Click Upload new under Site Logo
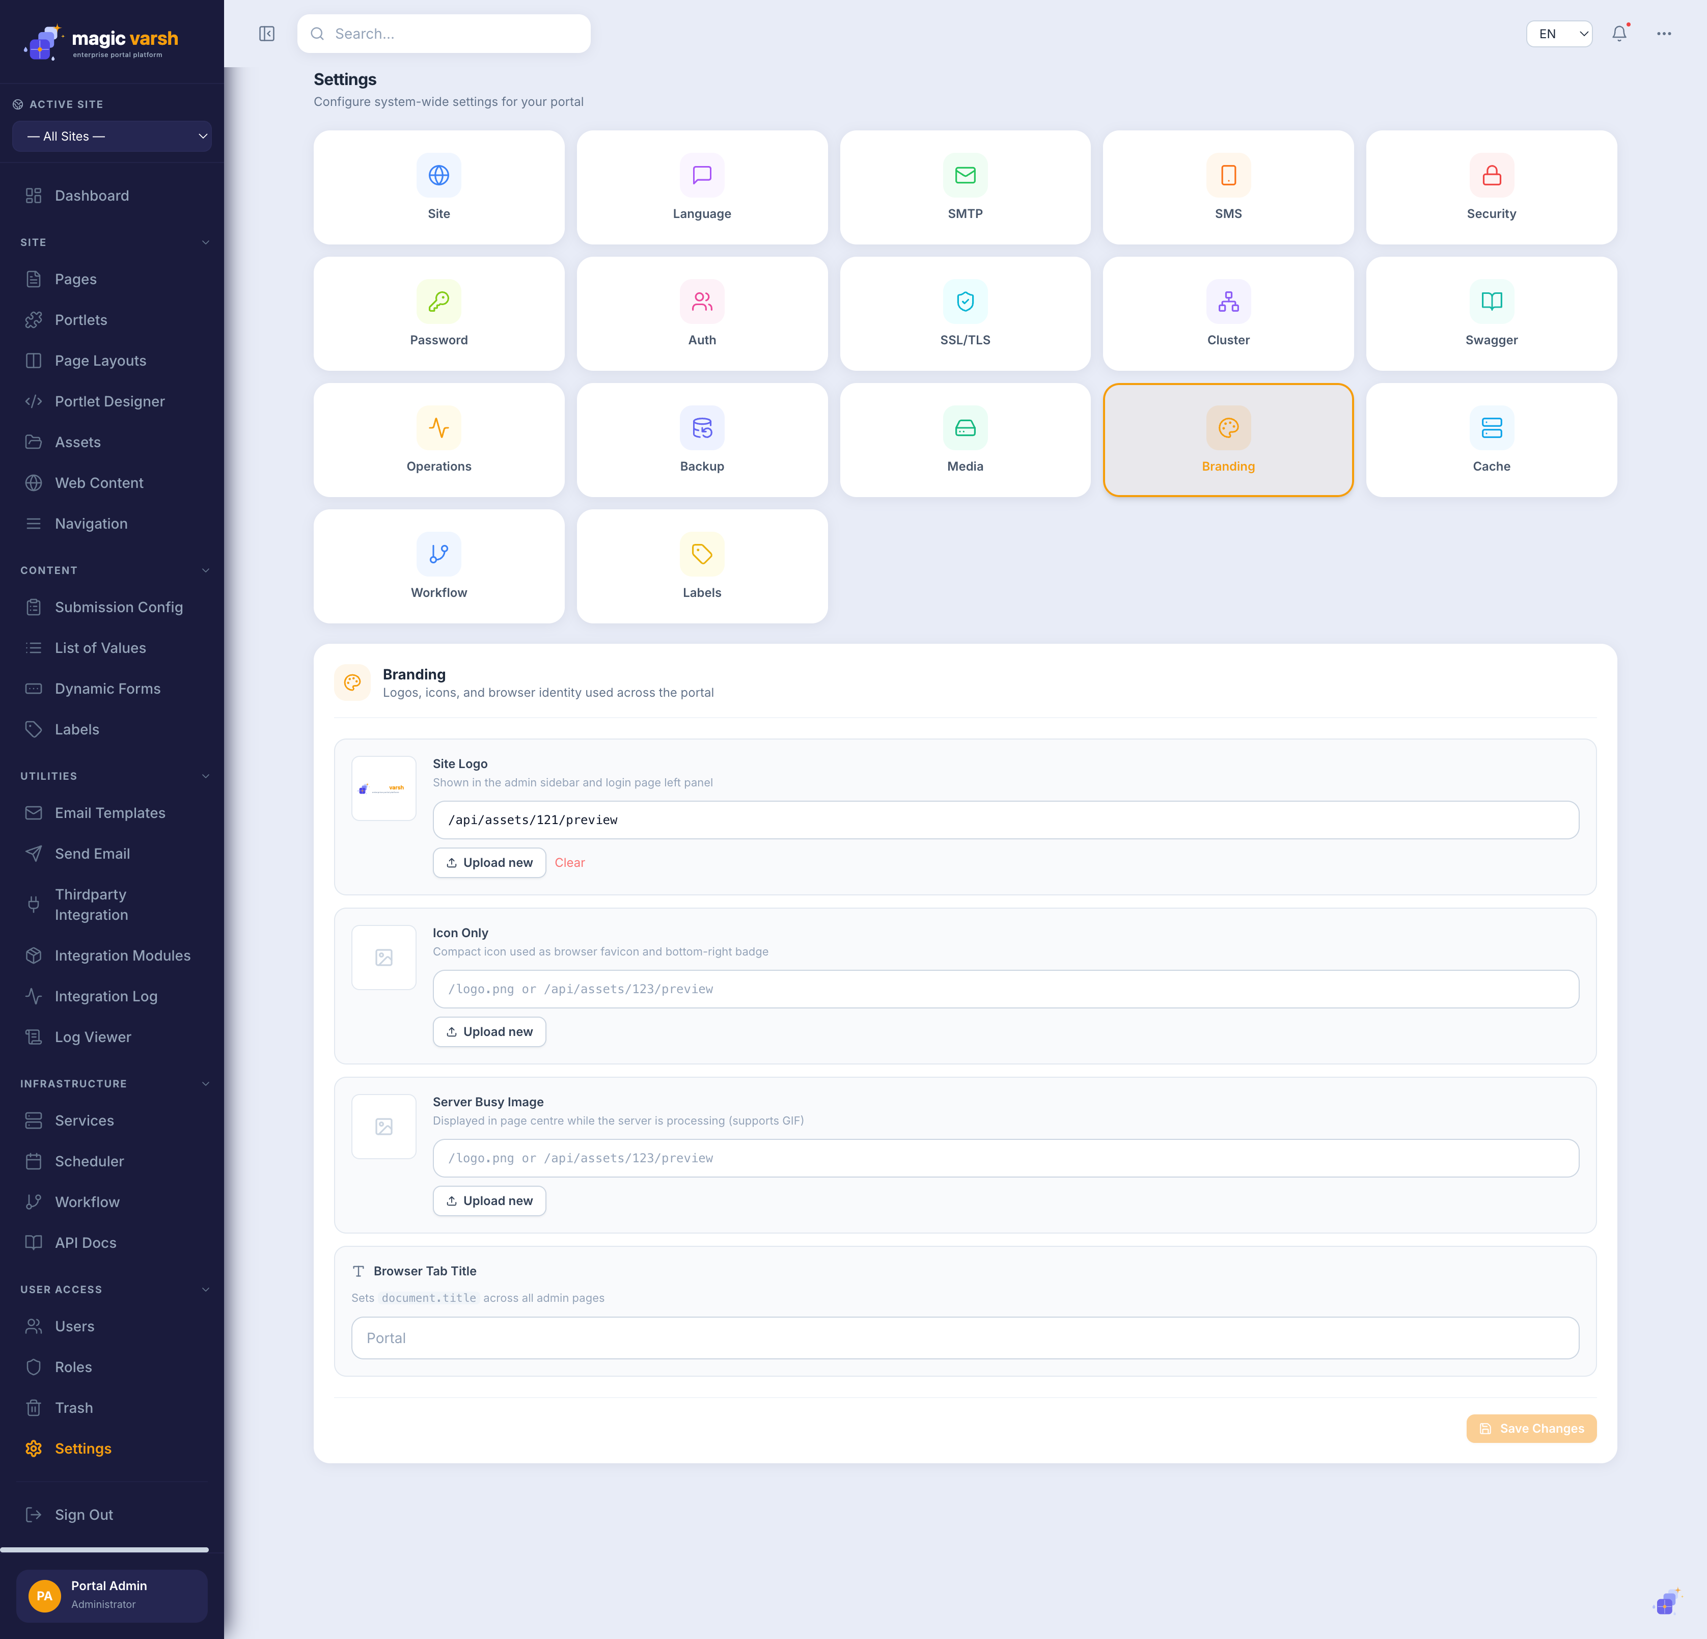The width and height of the screenshot is (1707, 1639). pyautogui.click(x=489, y=862)
